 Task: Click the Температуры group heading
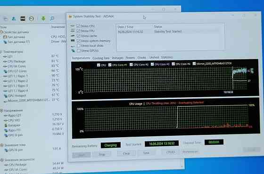[x=13, y=52]
